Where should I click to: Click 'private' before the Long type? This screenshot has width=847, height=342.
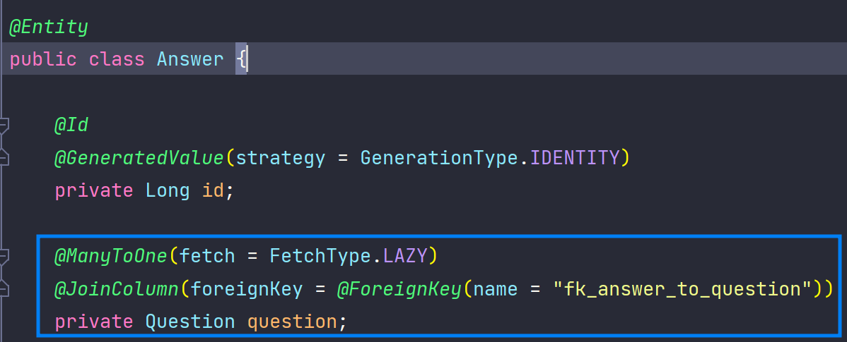tap(94, 191)
